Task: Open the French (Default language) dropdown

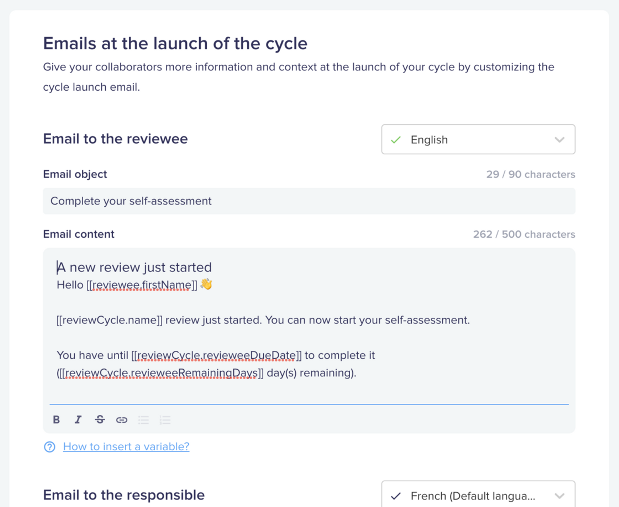Action: point(478,494)
